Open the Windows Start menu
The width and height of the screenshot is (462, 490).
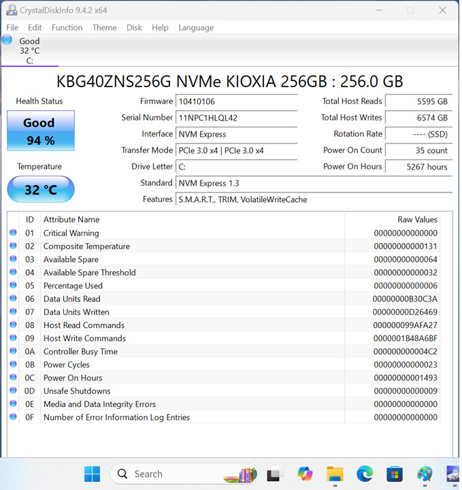pyautogui.click(x=92, y=474)
